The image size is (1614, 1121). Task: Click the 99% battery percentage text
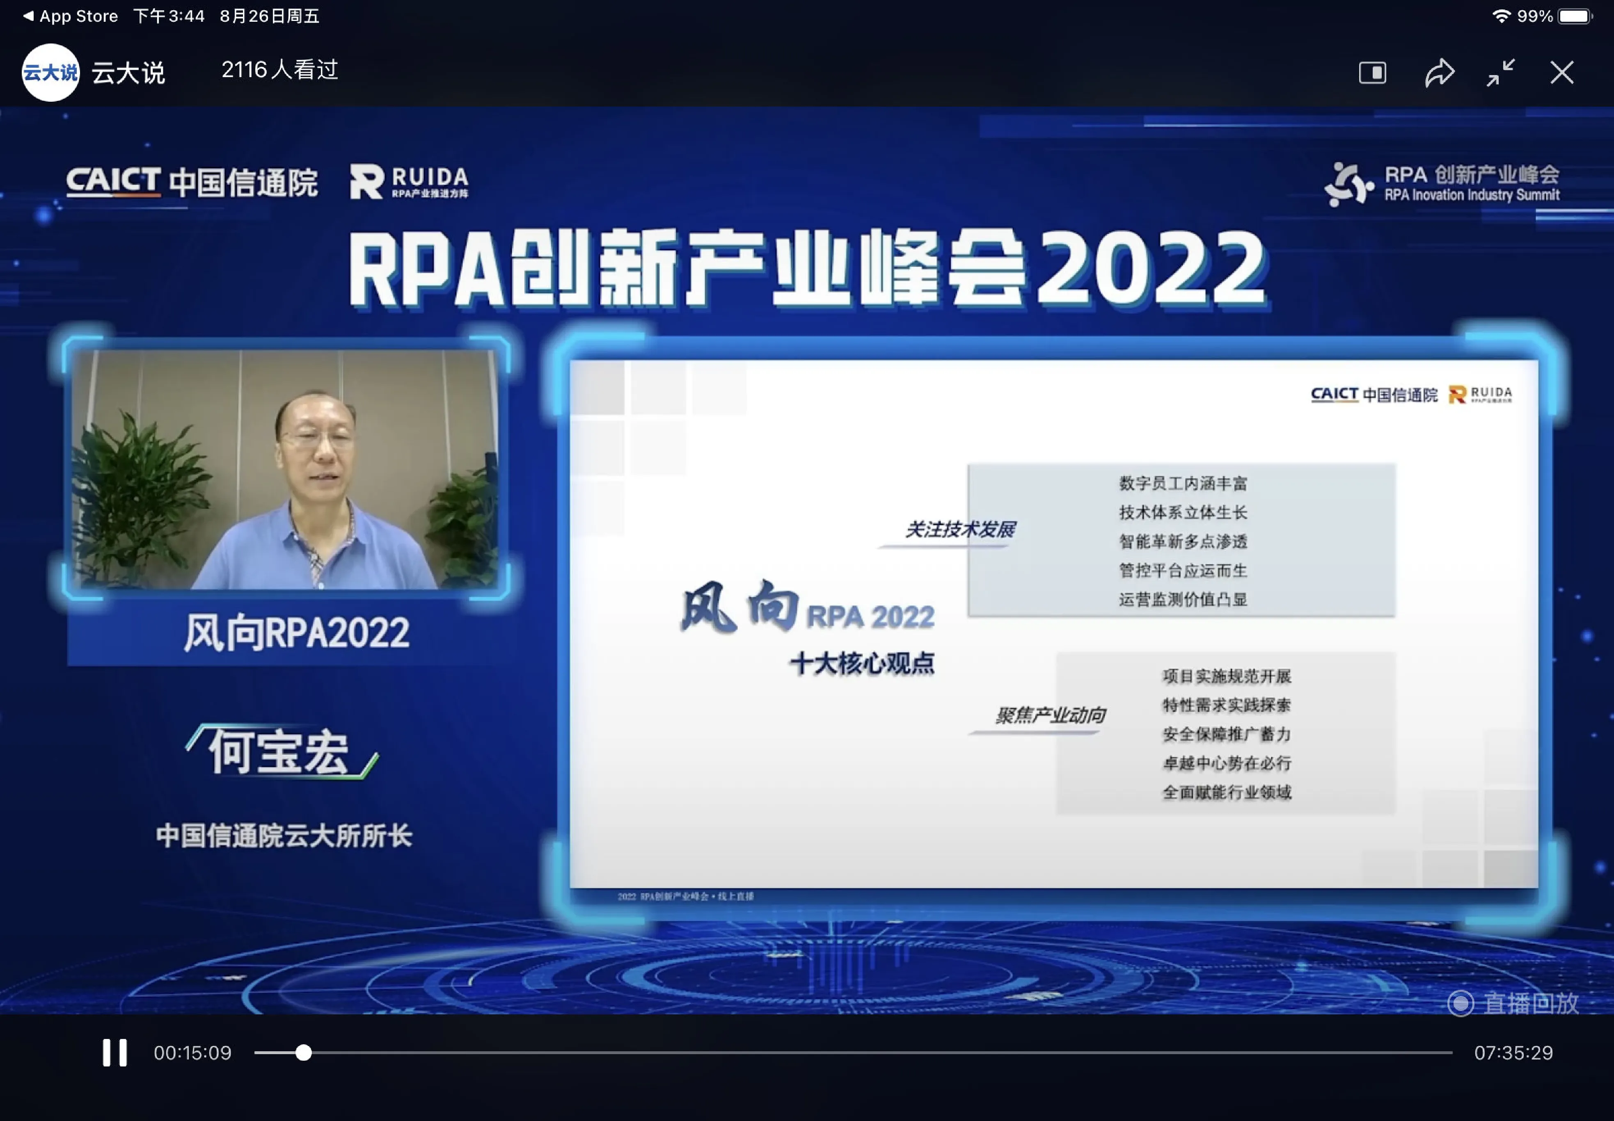coord(1535,16)
